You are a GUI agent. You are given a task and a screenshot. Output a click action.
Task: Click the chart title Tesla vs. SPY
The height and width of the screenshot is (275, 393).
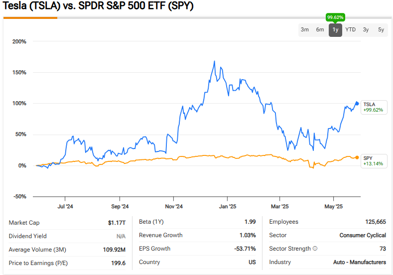[x=98, y=5]
